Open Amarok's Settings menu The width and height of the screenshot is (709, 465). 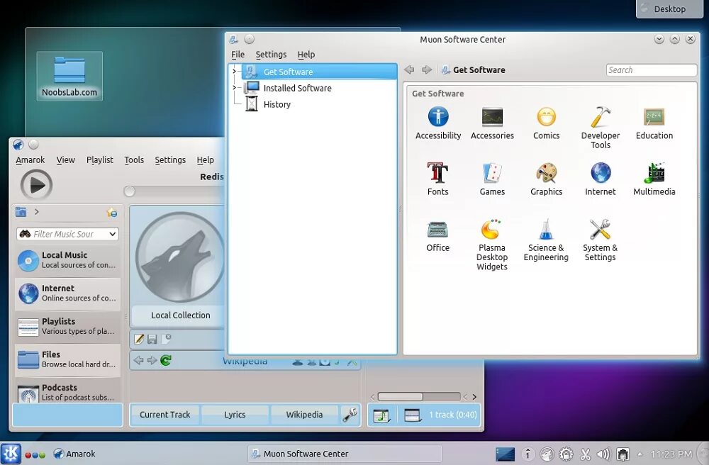coord(170,160)
